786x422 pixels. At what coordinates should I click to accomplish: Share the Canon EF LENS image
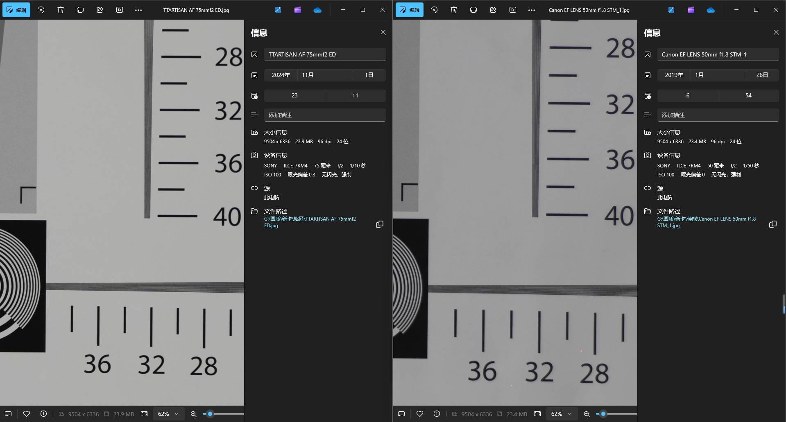[x=493, y=10]
